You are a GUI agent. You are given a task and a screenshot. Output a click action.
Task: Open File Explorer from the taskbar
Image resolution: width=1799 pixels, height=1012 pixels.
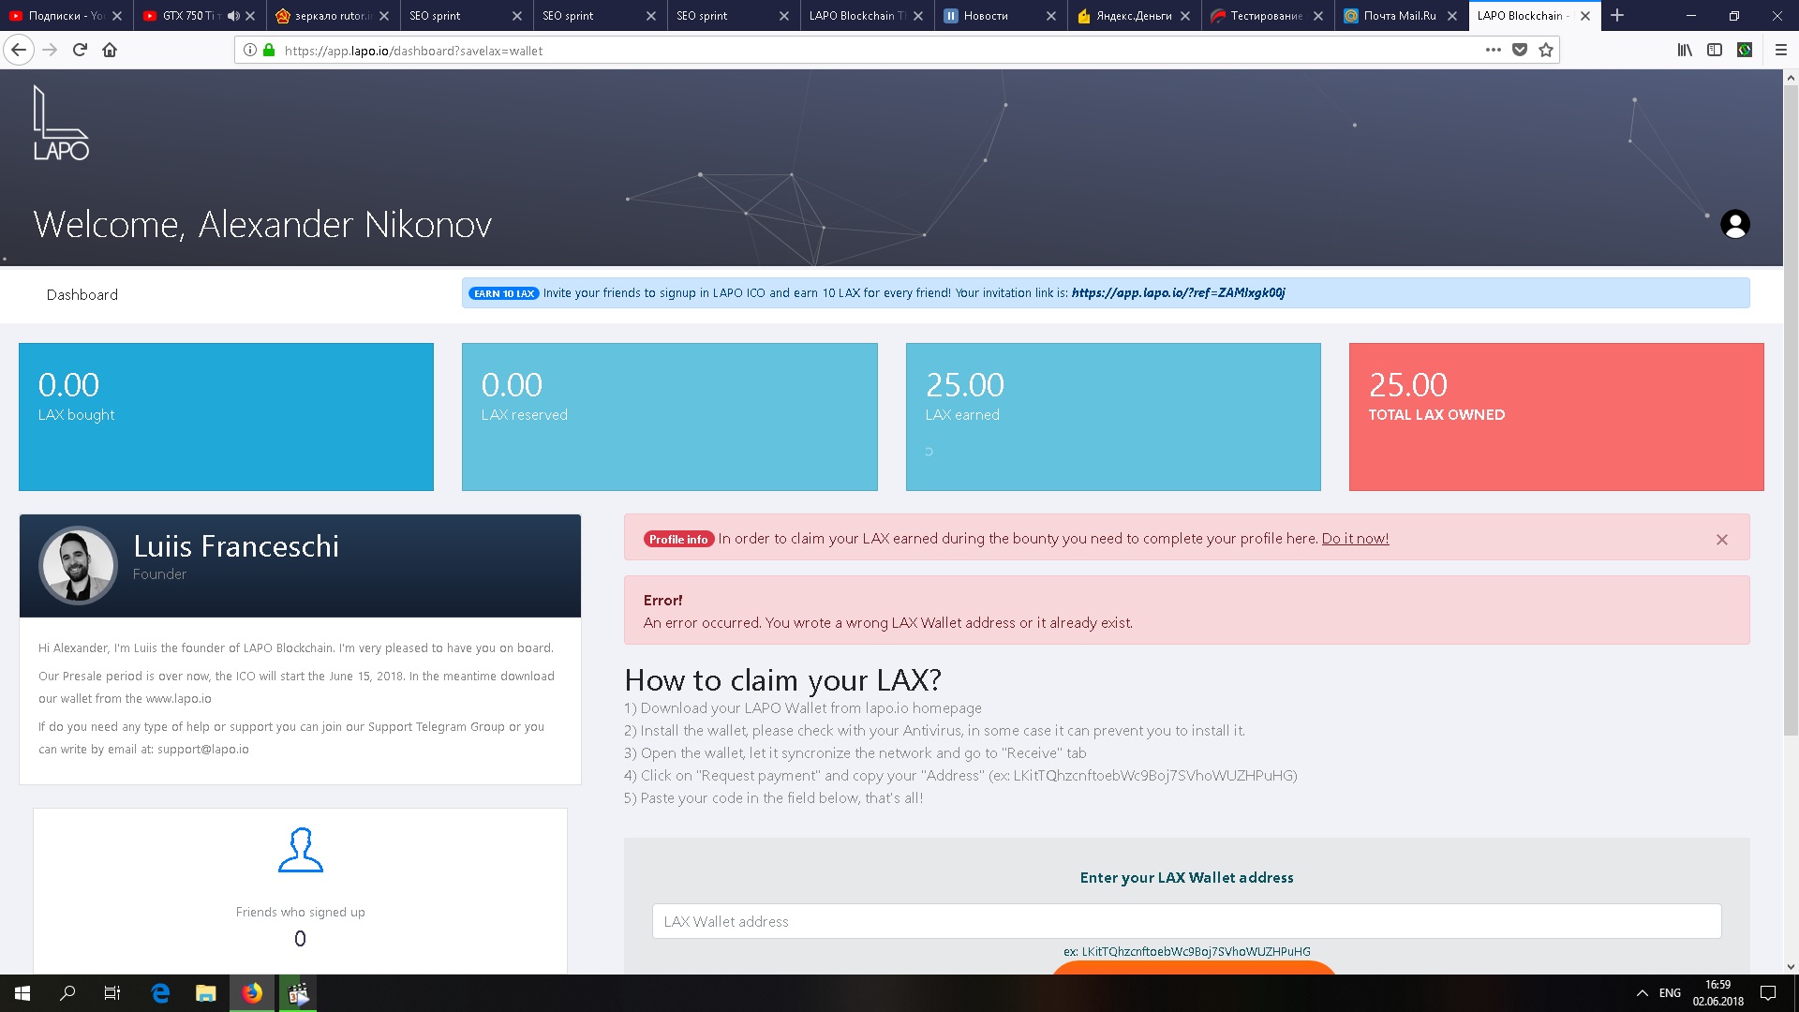(x=205, y=993)
